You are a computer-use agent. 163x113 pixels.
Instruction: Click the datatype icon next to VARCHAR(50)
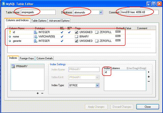pos(35,36)
